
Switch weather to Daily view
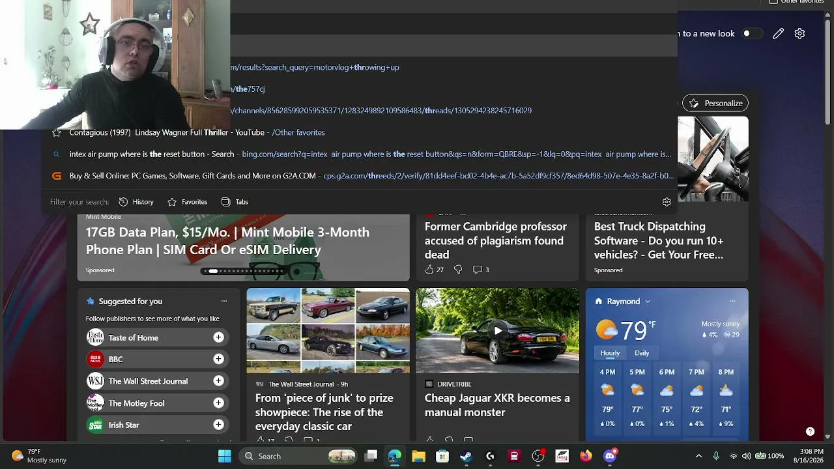pos(642,353)
